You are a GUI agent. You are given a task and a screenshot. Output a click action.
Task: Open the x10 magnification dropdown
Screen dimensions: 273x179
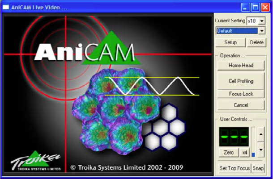click(261, 21)
